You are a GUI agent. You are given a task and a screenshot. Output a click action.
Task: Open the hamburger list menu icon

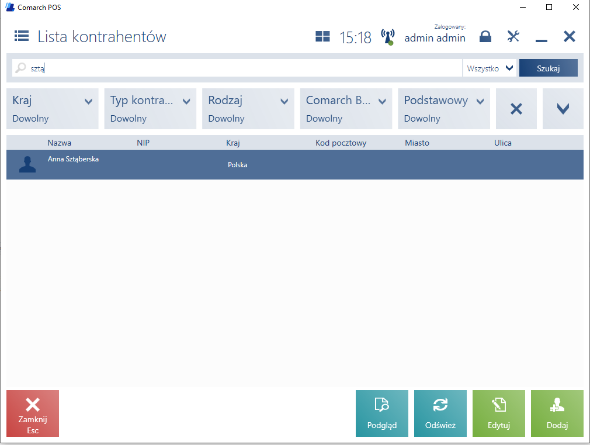click(22, 36)
